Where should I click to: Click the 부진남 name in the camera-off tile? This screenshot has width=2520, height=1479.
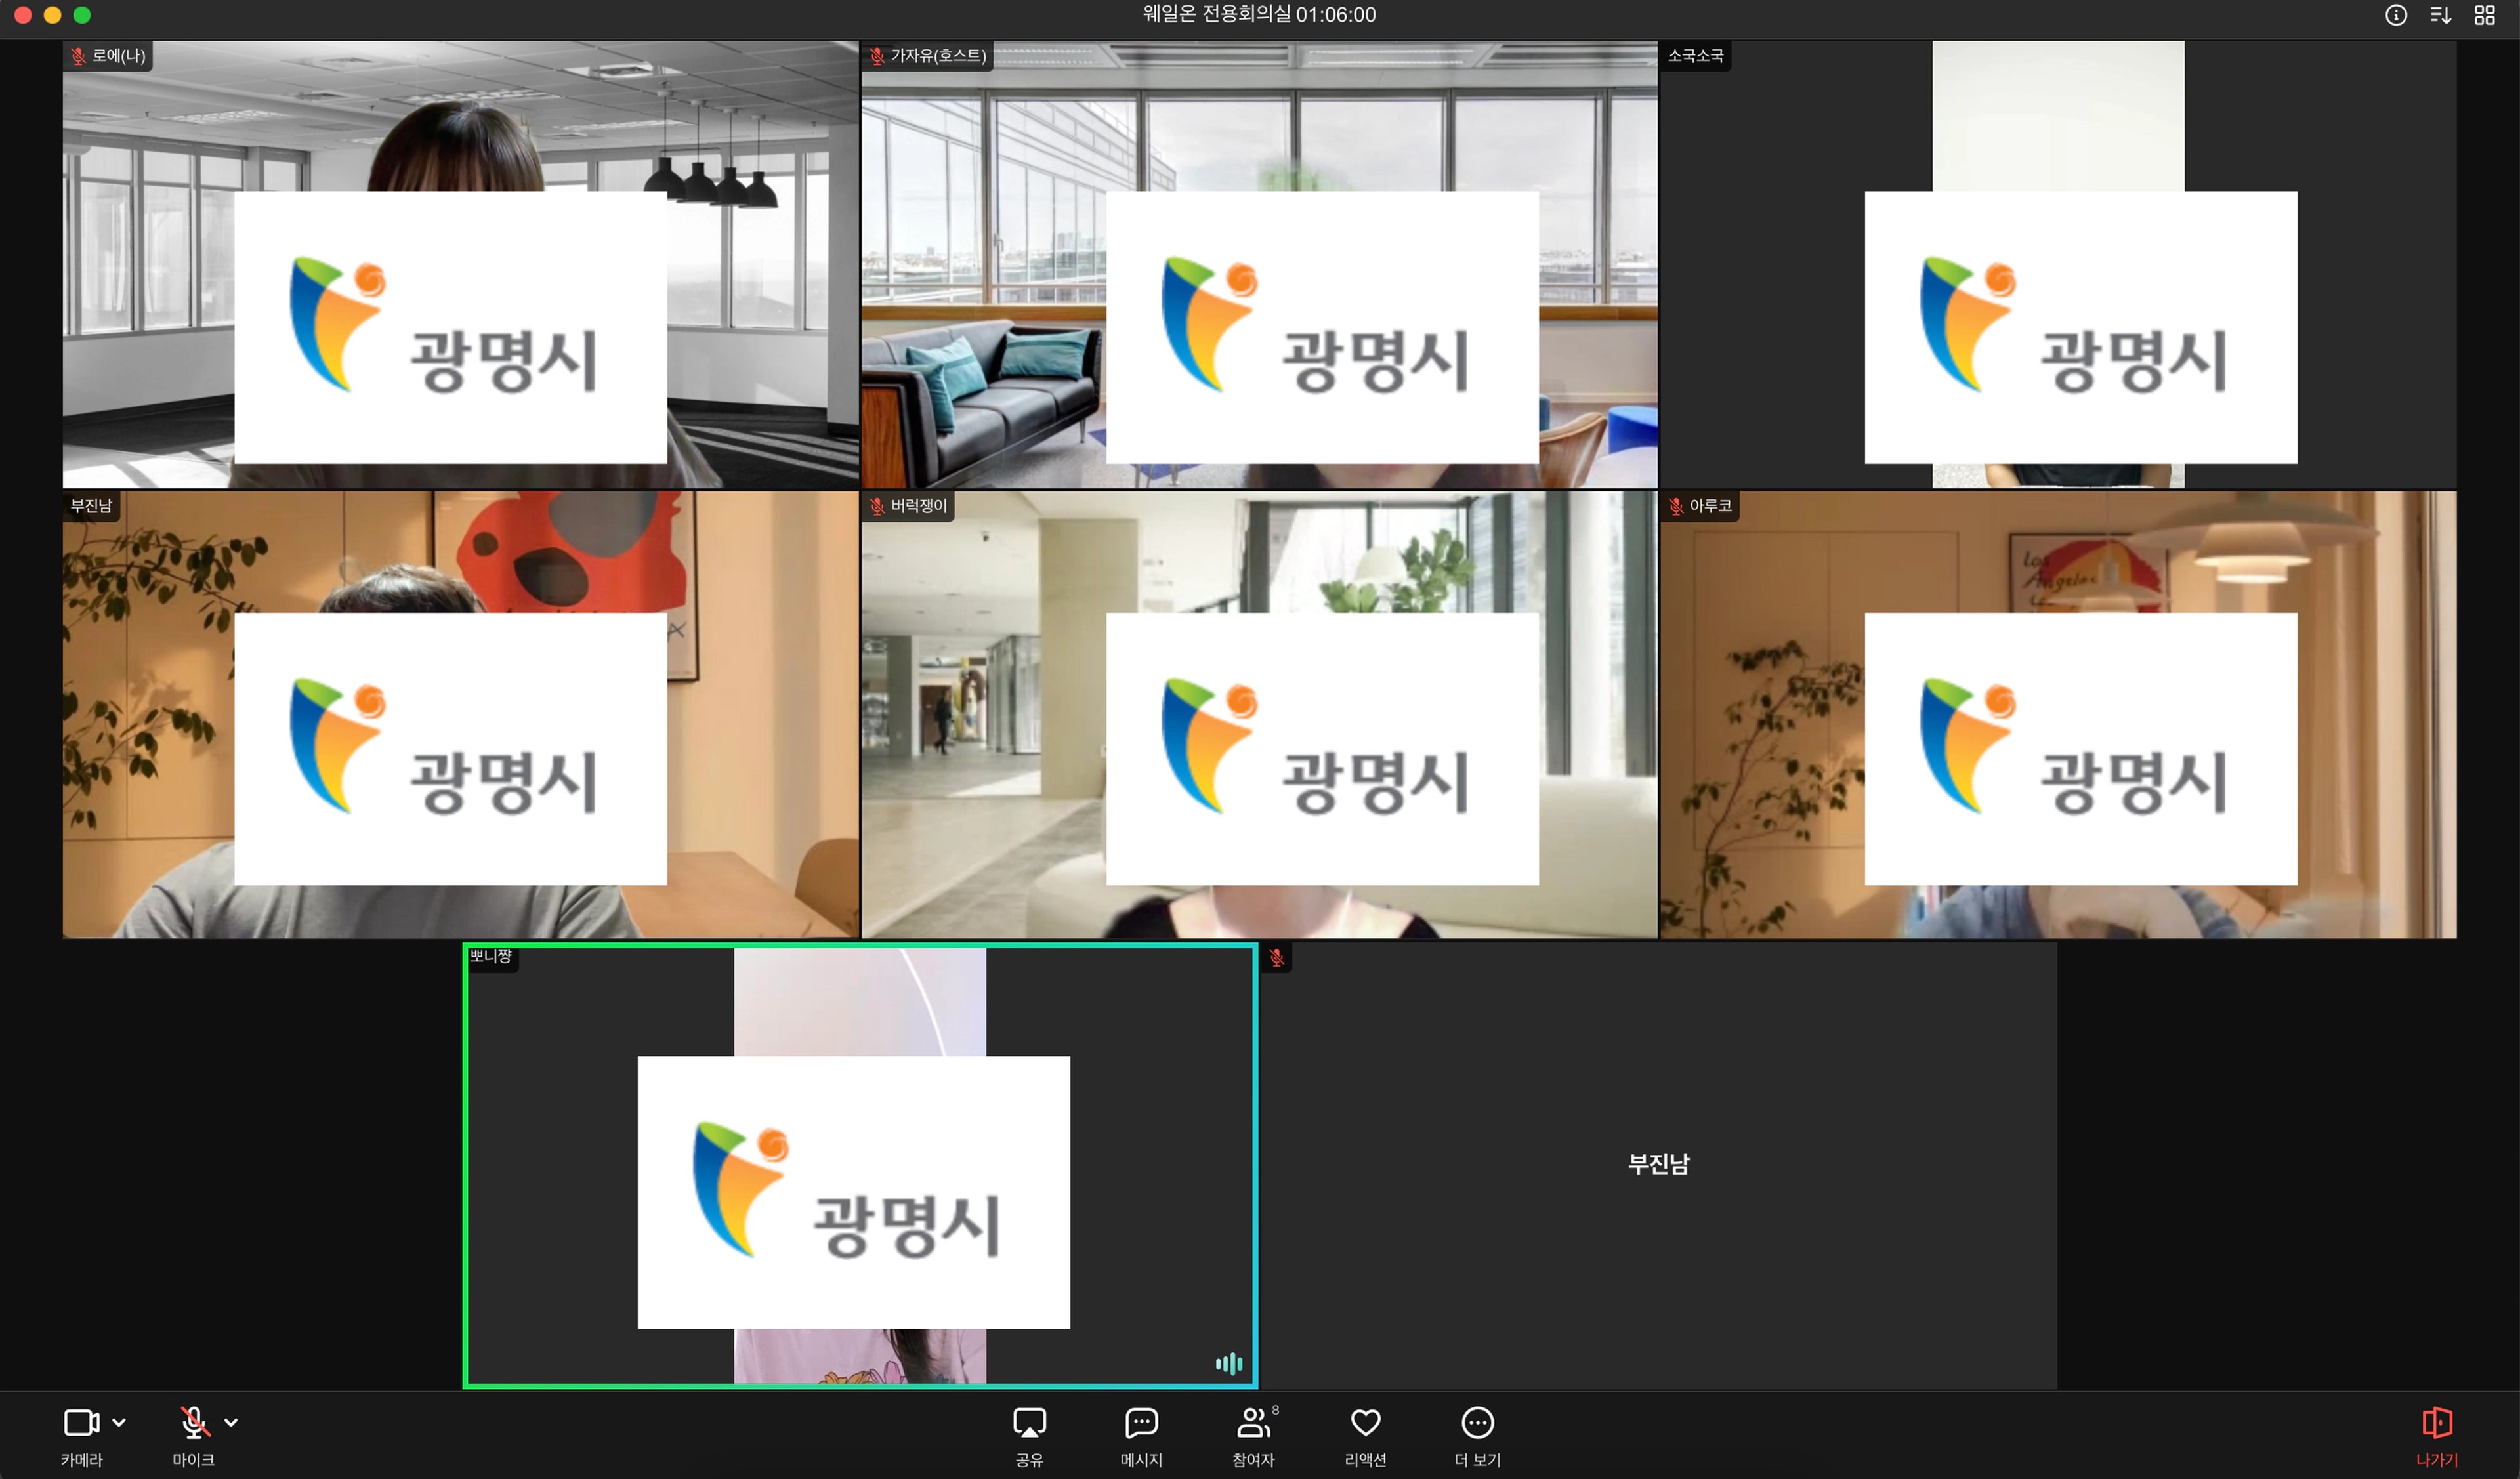point(1659,1164)
